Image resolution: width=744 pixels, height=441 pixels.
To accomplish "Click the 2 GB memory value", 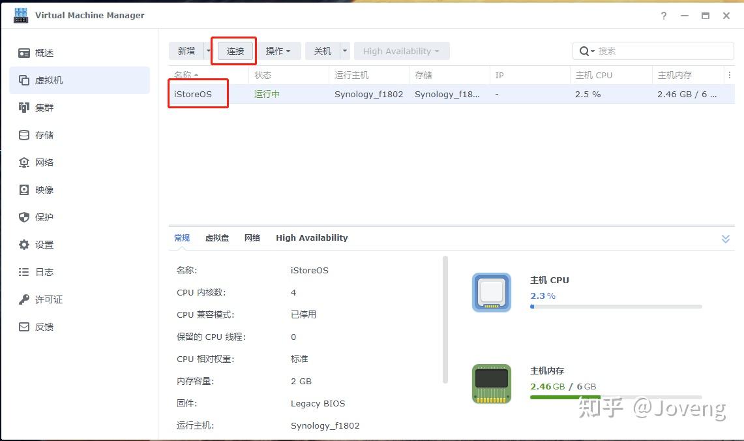I will (x=301, y=381).
